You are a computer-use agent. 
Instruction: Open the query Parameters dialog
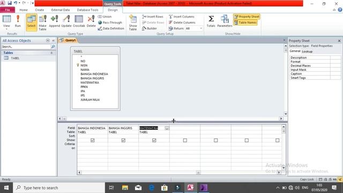click(x=225, y=21)
